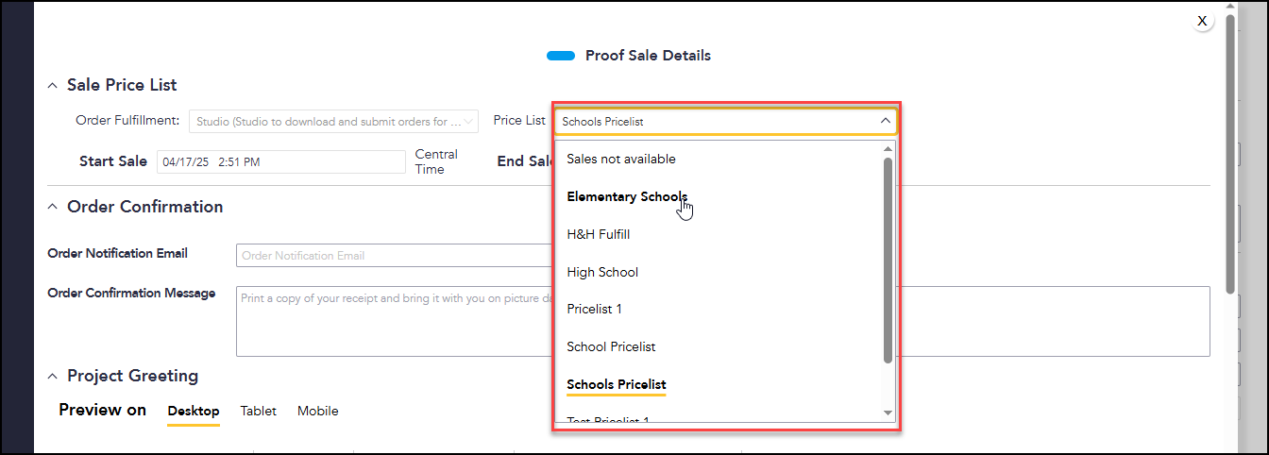
Task: Choose Pricelist 1 in dropdown
Action: coord(594,309)
